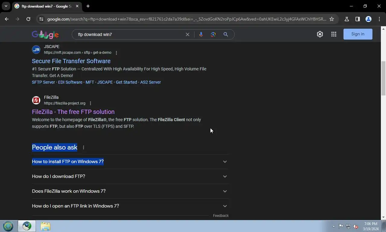Bookmark this page with the star icon
Image resolution: width=386 pixels, height=232 pixels.
(332, 19)
